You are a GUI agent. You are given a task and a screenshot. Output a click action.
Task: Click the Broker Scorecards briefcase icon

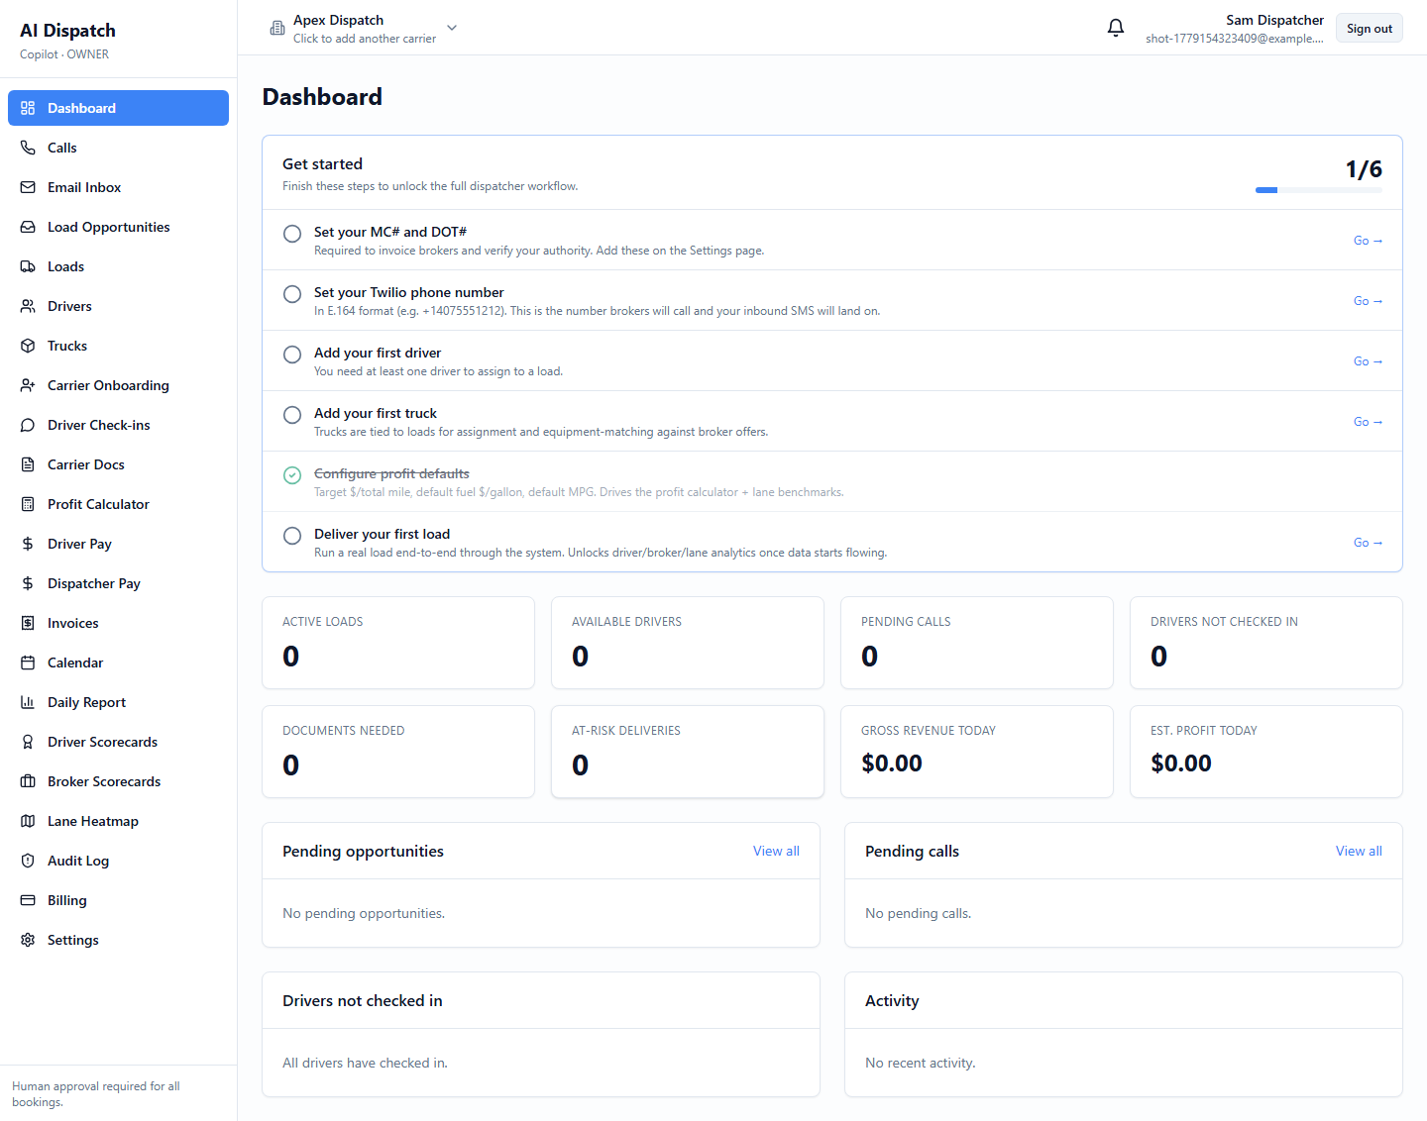click(28, 781)
